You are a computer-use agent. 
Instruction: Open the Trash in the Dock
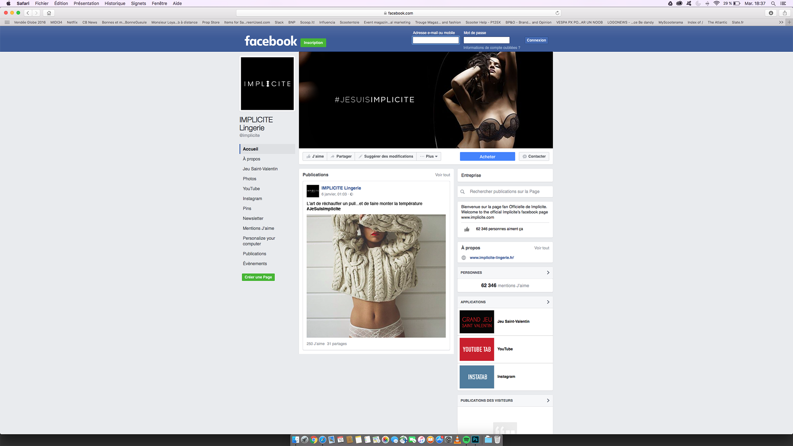[x=497, y=439]
